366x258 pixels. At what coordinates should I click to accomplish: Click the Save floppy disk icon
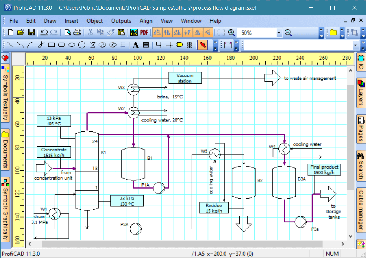[32, 33]
